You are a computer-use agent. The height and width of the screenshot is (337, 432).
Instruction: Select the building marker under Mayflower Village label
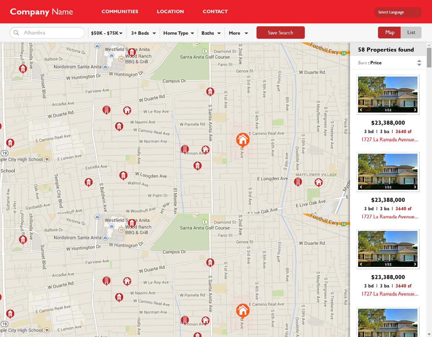[298, 182]
